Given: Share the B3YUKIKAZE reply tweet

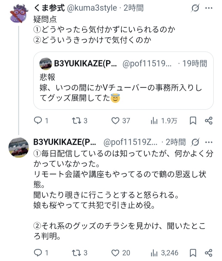Looking at the screenshot, I should tap(209, 253).
